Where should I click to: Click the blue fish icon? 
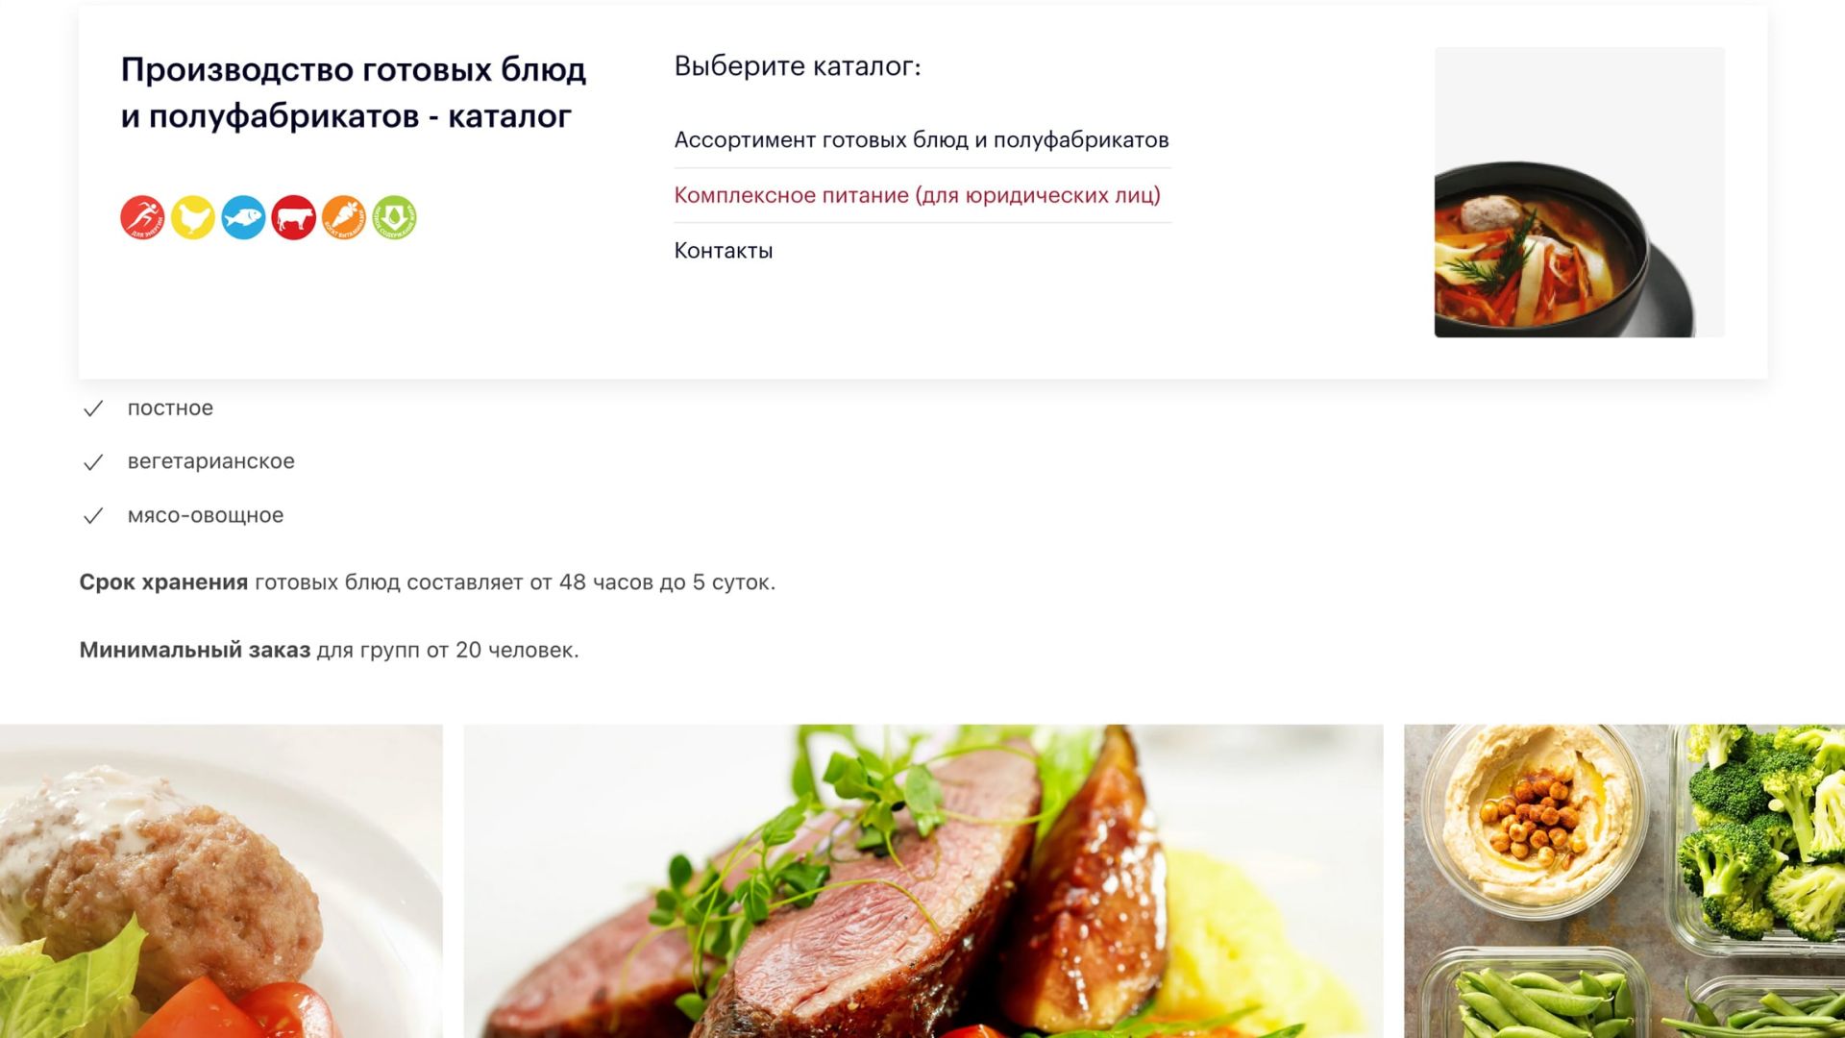(243, 217)
